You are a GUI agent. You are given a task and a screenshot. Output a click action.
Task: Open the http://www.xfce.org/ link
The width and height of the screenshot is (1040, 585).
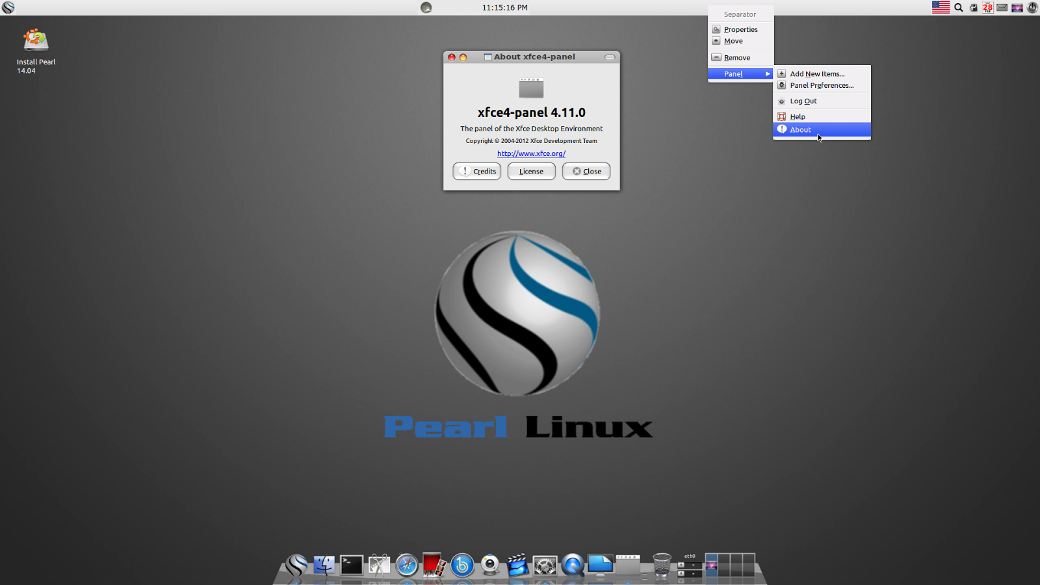(531, 153)
